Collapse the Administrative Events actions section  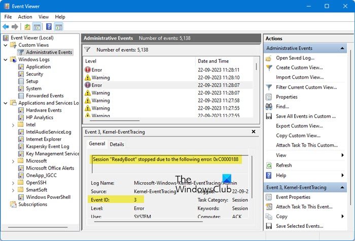click(x=342, y=48)
